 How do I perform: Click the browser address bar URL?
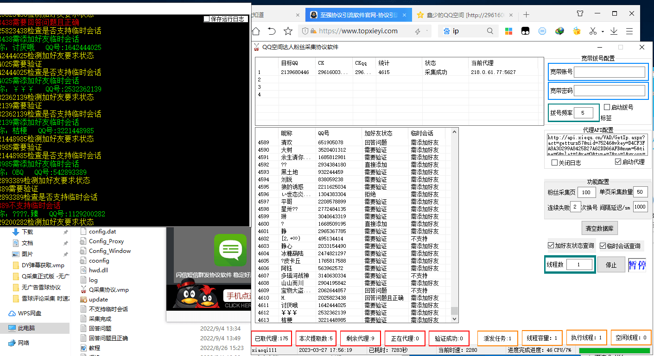pos(358,31)
